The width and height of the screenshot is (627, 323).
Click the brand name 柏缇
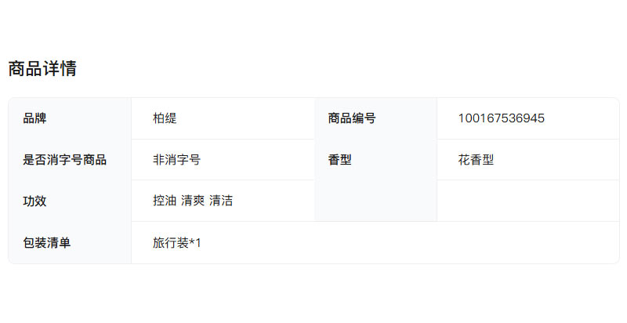coord(165,118)
